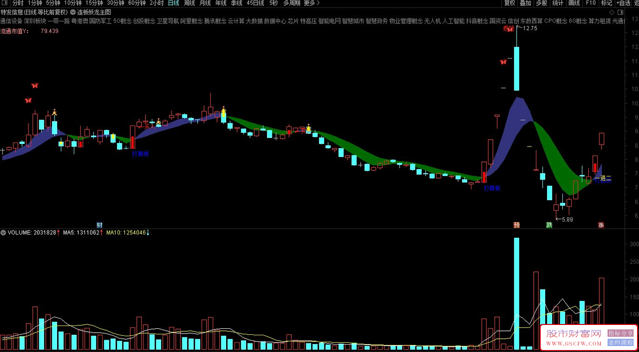This screenshot has width=639, height=352.
Task: Select the 月线 monthly period tab
Action: click(x=205, y=3)
